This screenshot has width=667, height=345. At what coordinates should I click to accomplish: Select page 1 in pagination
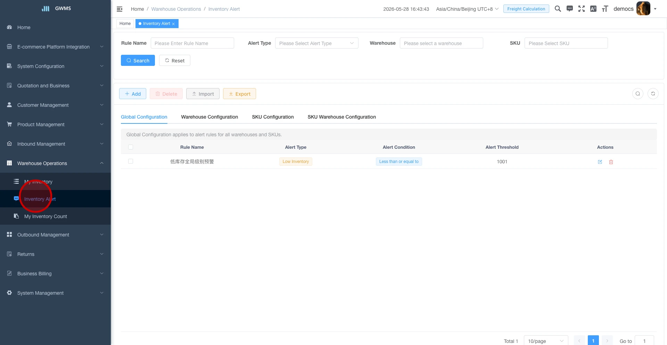(x=593, y=341)
